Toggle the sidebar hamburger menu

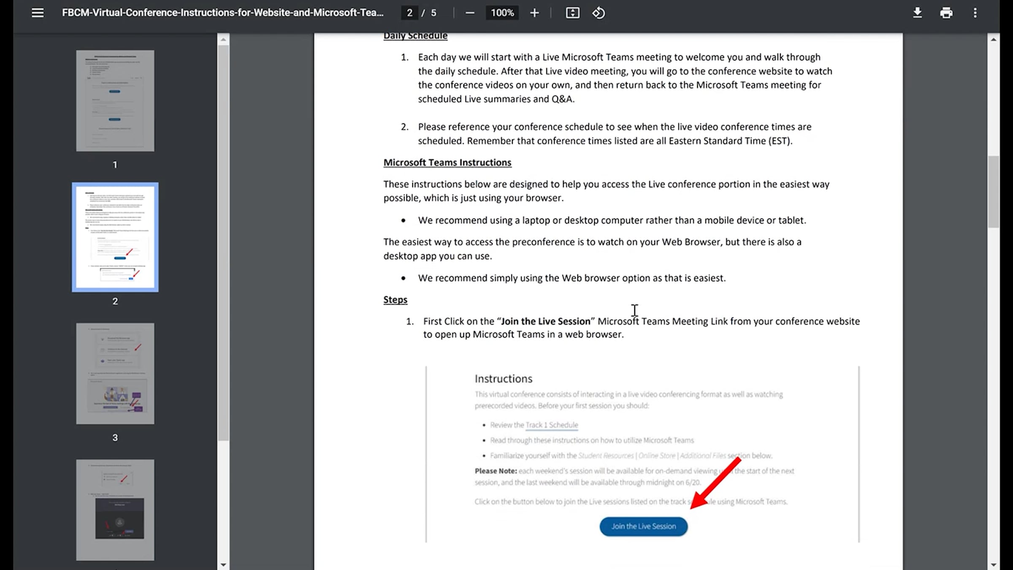click(38, 13)
